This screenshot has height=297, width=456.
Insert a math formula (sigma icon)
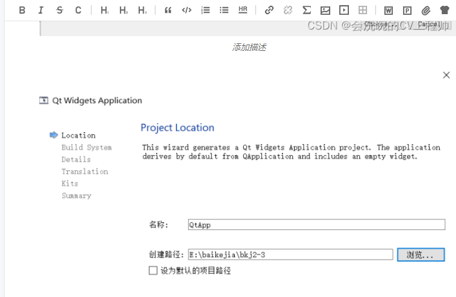click(306, 10)
